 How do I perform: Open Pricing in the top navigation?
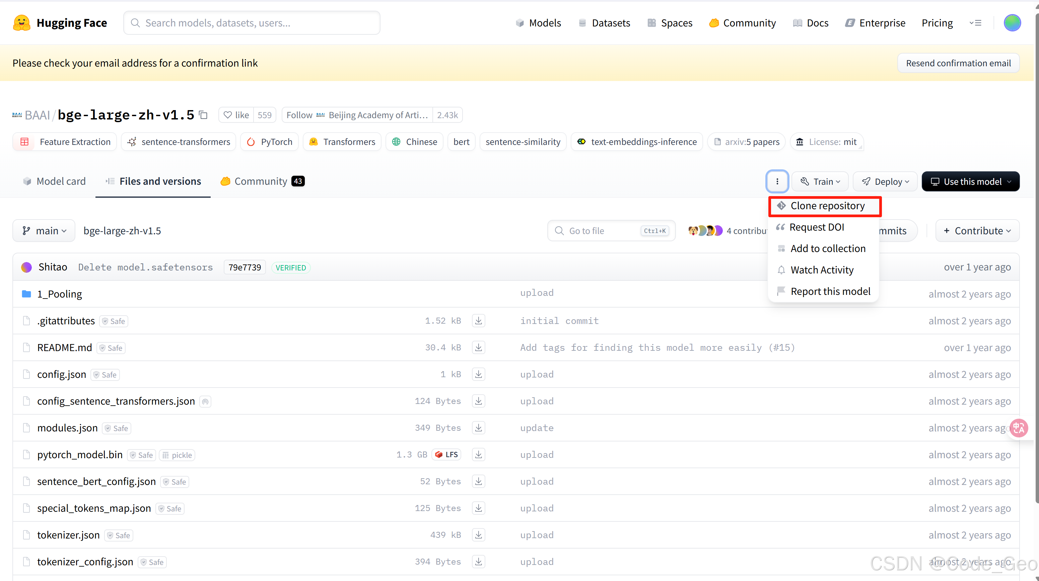click(x=937, y=23)
